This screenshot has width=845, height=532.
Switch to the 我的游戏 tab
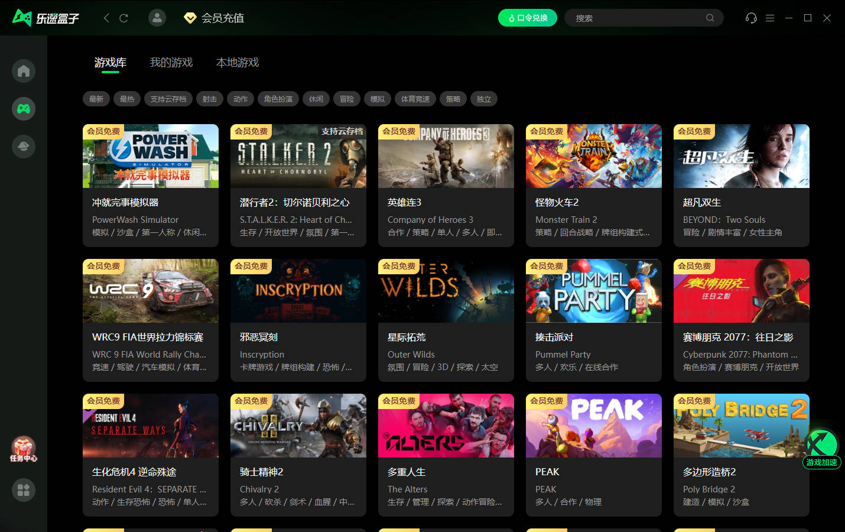pos(171,63)
